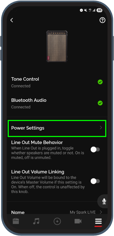Select the Tone Control connection row
This screenshot has height=236, width=114.
[x=57, y=82]
